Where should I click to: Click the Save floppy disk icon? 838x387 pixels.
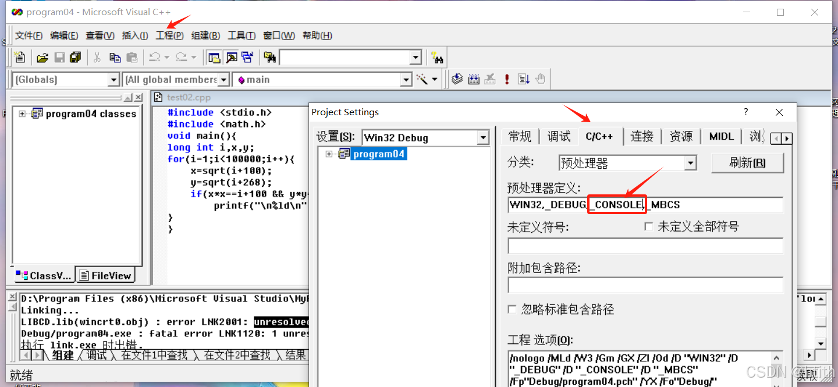click(x=59, y=57)
